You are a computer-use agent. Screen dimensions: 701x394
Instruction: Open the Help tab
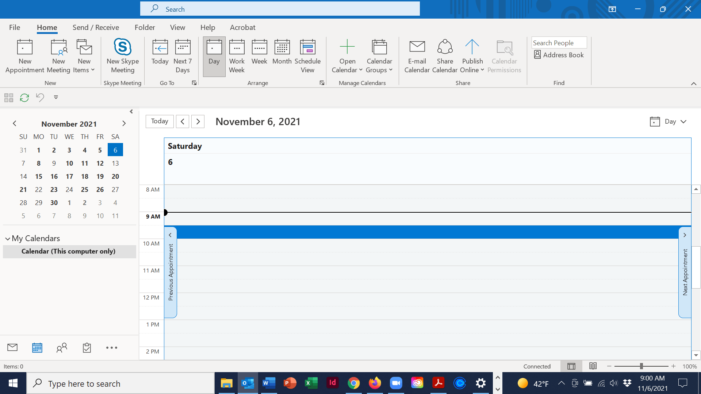point(208,27)
